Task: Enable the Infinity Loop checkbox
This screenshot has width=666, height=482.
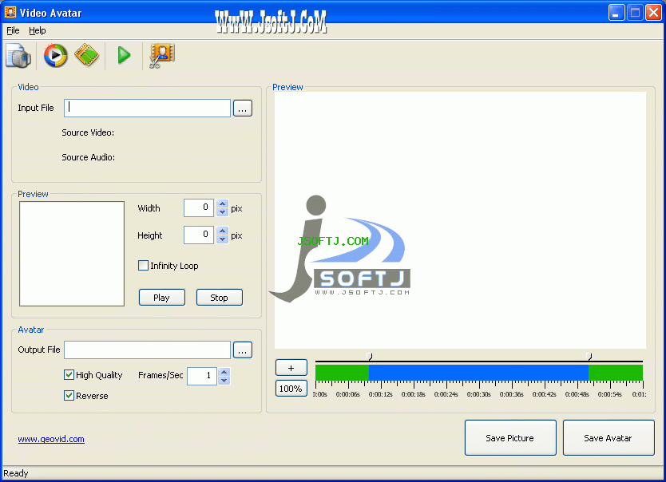Action: (143, 266)
